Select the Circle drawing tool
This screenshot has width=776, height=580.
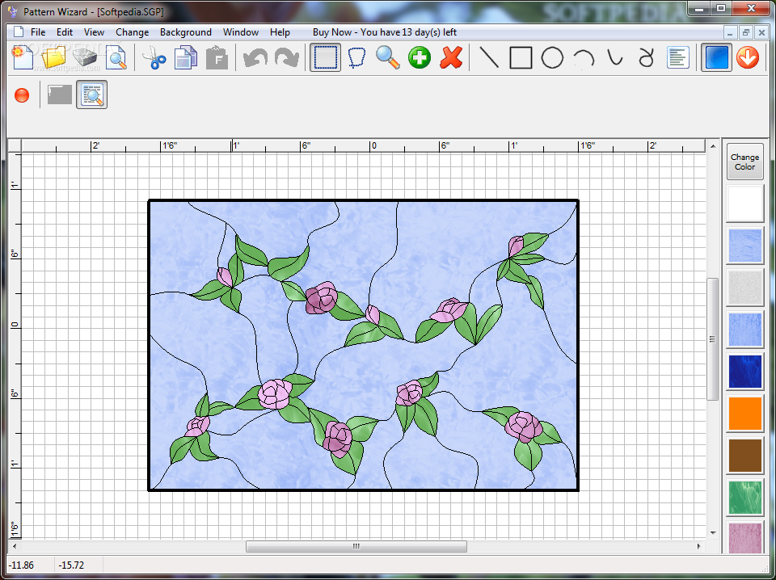(552, 57)
